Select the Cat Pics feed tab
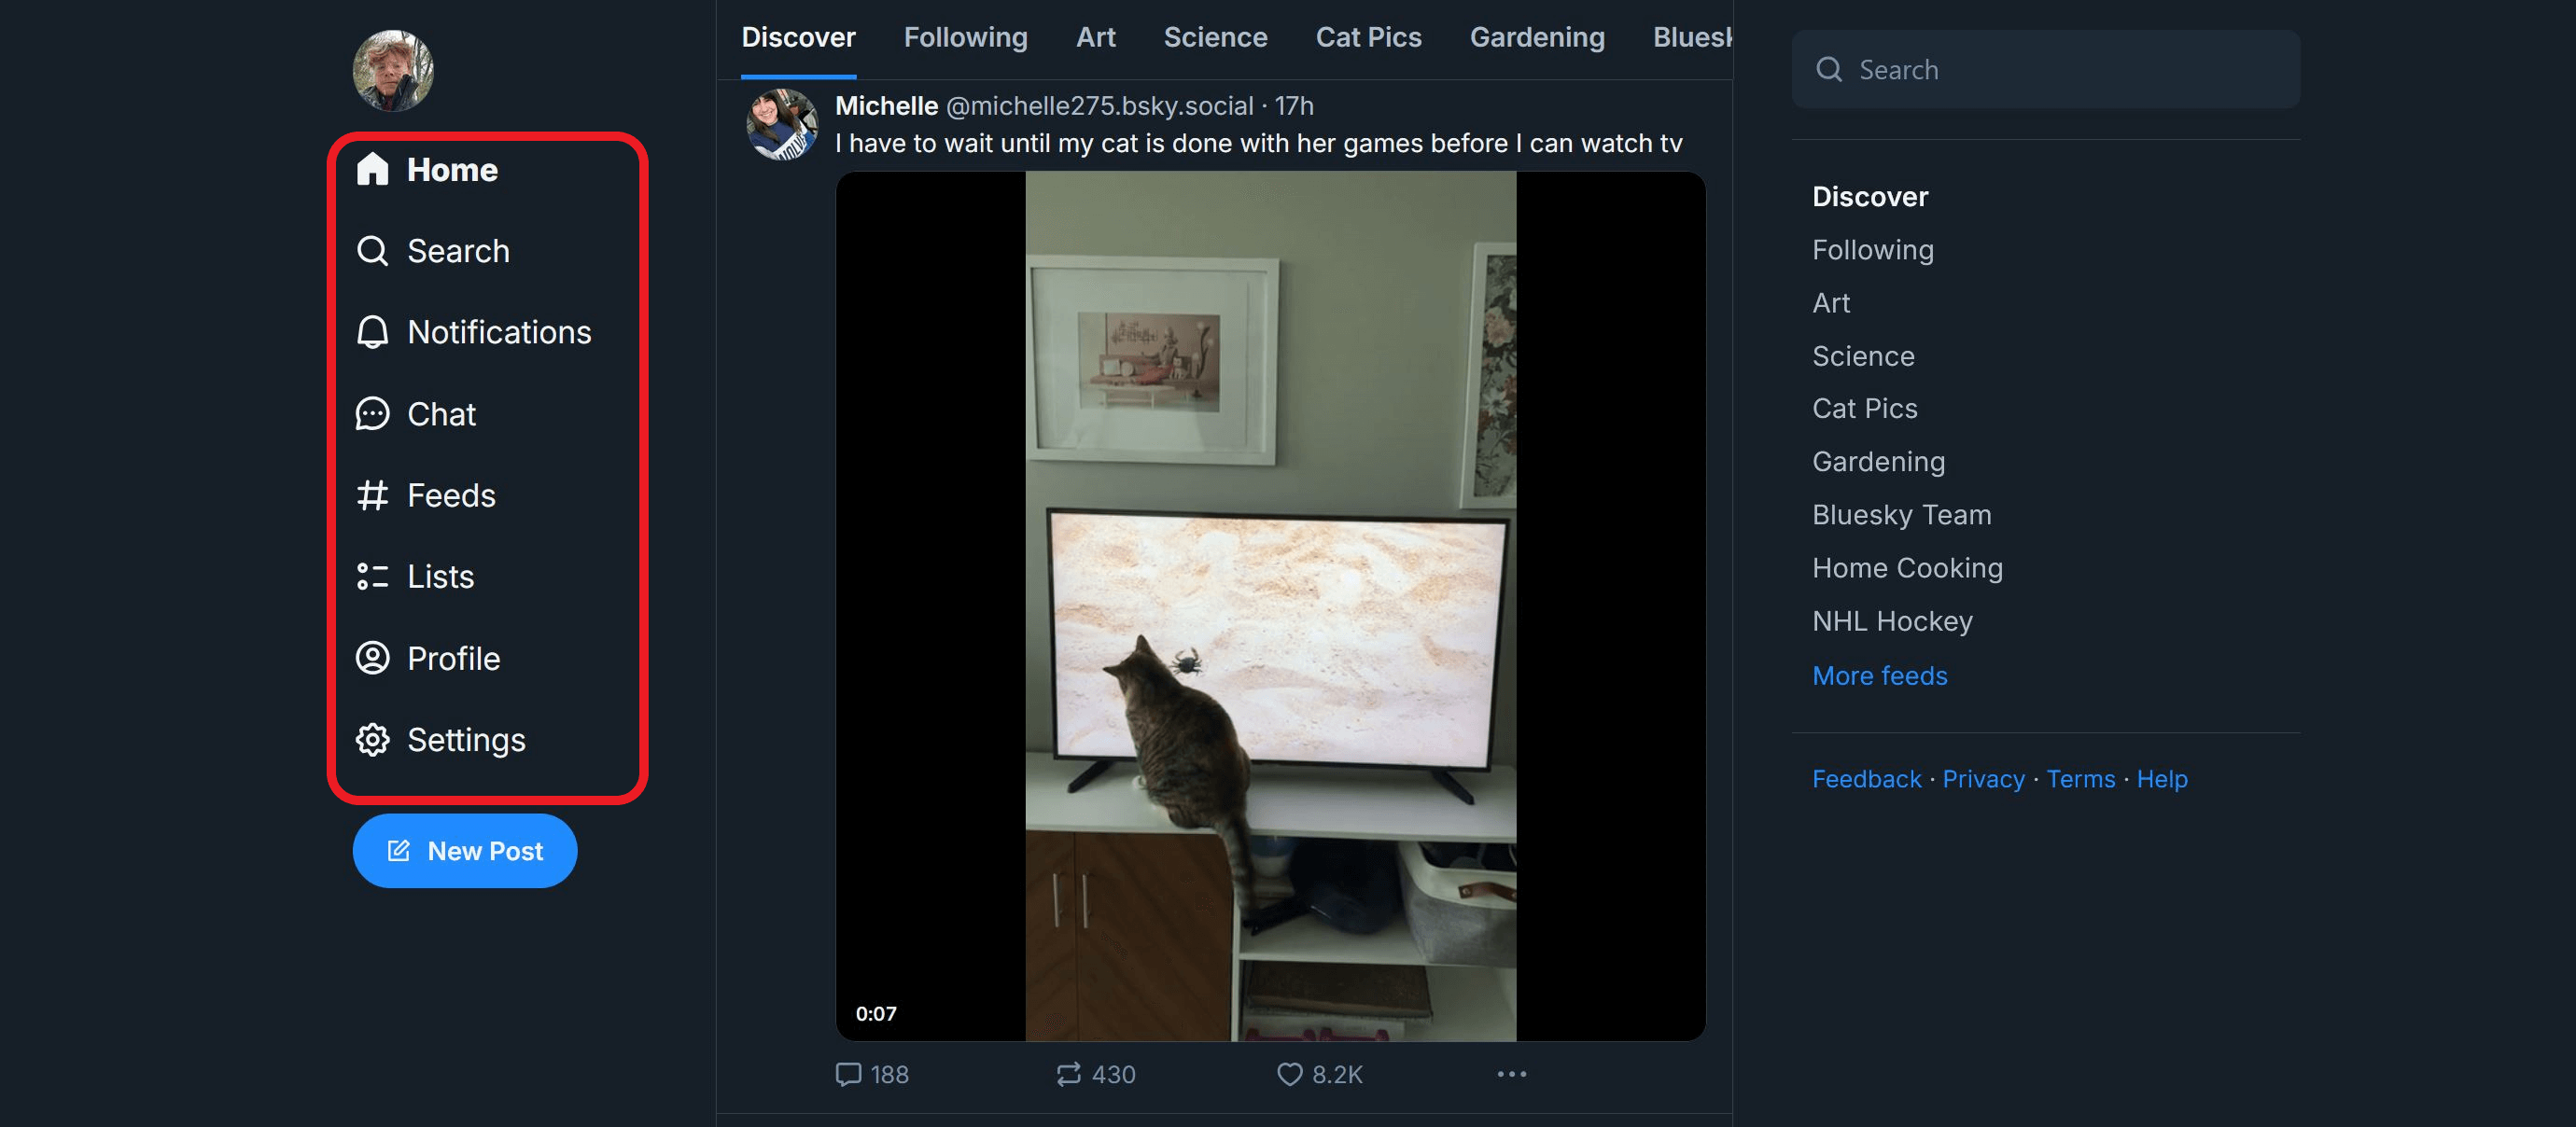2576x1127 pixels. pos(1370,36)
